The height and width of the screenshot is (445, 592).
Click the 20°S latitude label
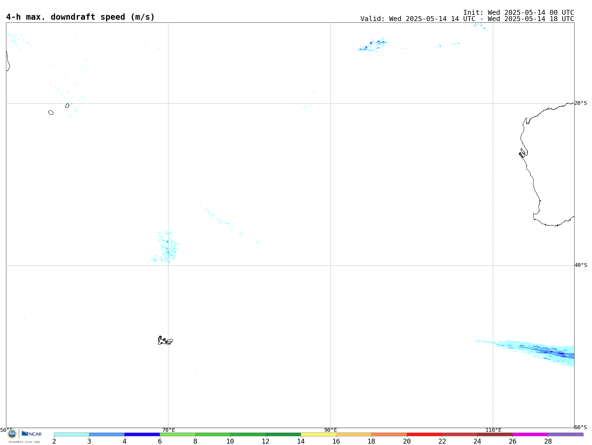coord(580,103)
